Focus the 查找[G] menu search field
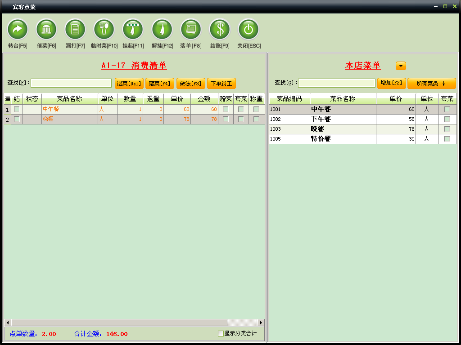Screen dimensions: 461x345 point(337,83)
